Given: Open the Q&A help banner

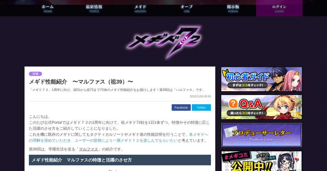Looking at the screenshot, I should [x=262, y=107].
